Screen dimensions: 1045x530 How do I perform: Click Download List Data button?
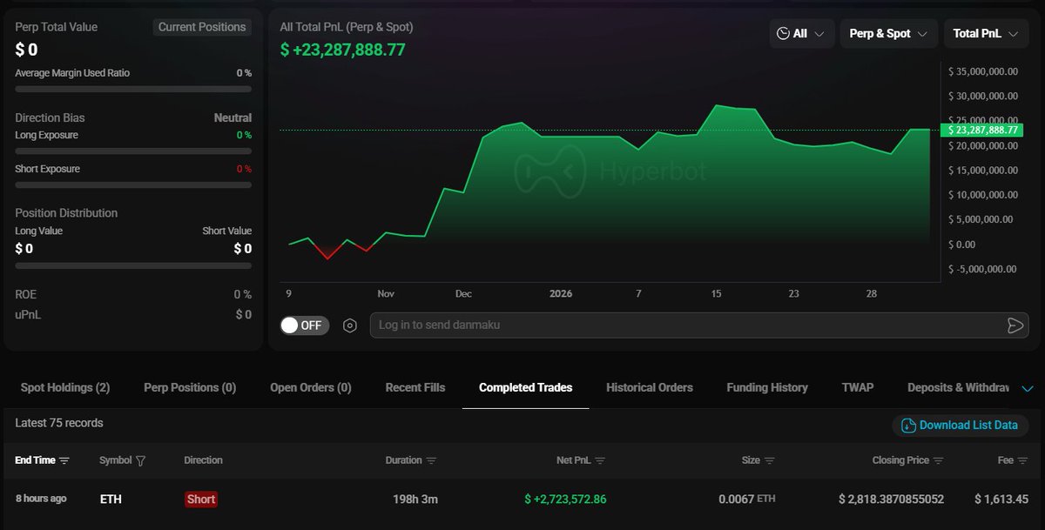[960, 426]
